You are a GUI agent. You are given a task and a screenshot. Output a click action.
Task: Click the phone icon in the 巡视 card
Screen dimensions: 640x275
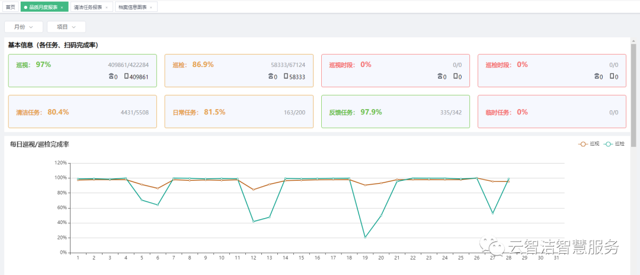111,76
